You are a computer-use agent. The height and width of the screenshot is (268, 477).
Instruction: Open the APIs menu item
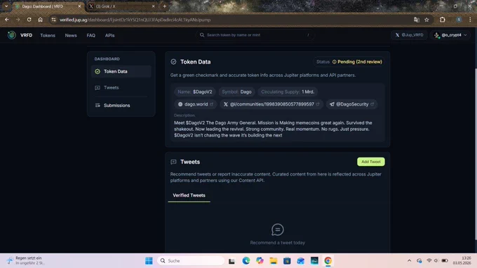click(x=110, y=36)
